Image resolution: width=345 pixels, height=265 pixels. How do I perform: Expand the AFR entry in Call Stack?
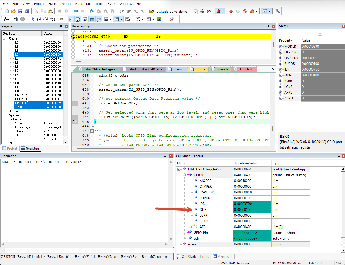tap(190, 227)
